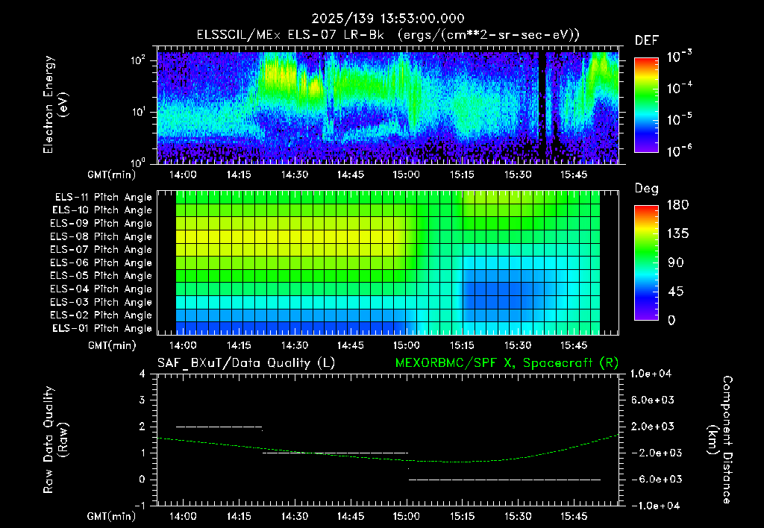Click the 10^-5 DEF scale value
Image resolution: width=764 pixels, height=528 pixels.
pyautogui.click(x=680, y=119)
